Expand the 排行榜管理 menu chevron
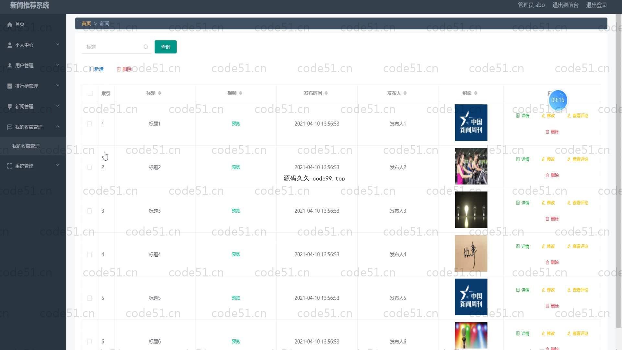 58,85
